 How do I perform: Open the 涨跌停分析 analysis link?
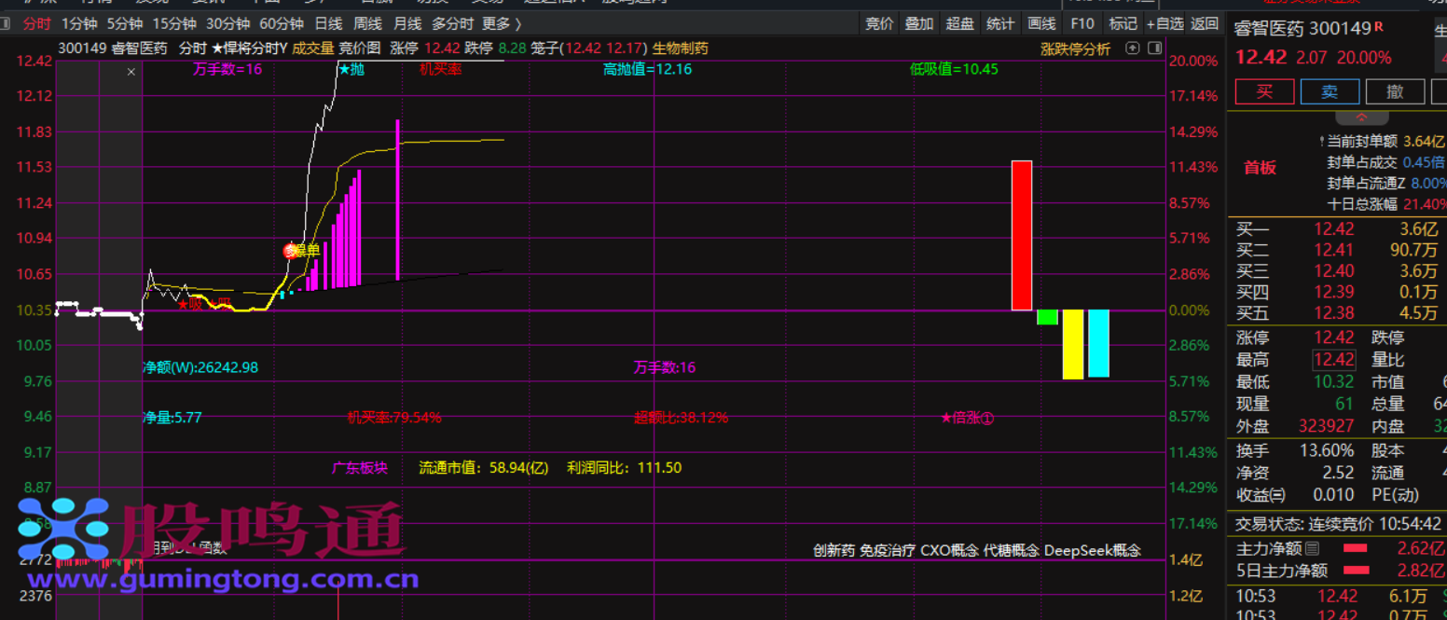coord(1075,48)
